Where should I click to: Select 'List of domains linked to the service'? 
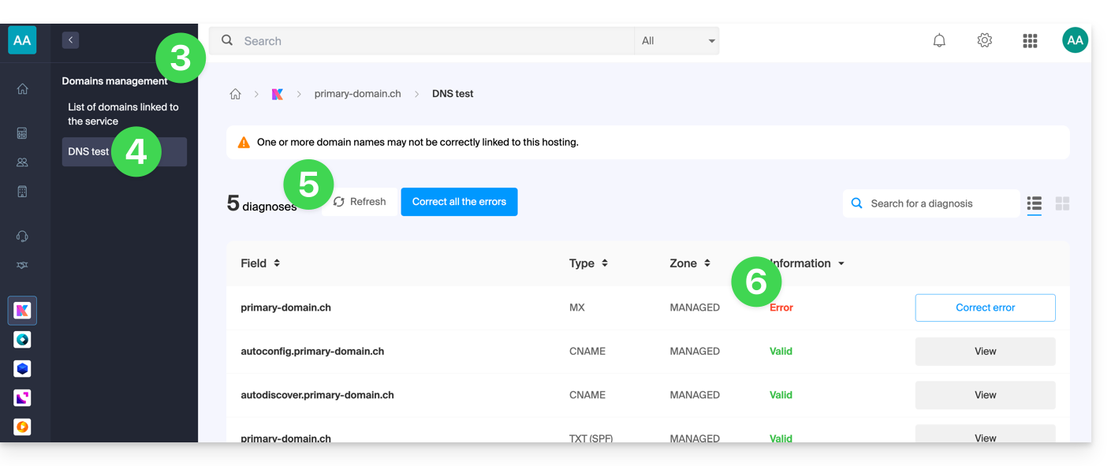pyautogui.click(x=123, y=114)
